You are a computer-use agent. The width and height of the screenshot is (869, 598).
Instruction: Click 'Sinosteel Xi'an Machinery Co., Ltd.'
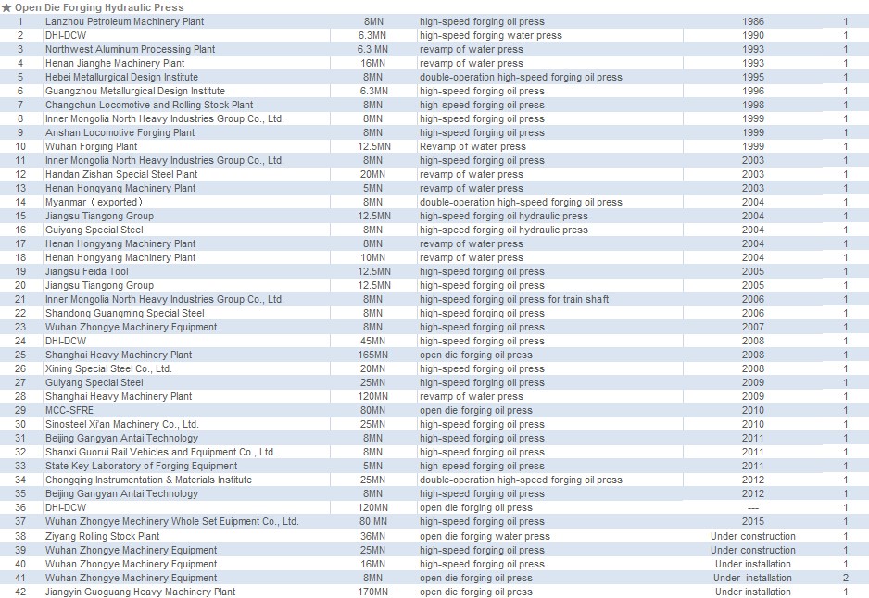click(122, 424)
